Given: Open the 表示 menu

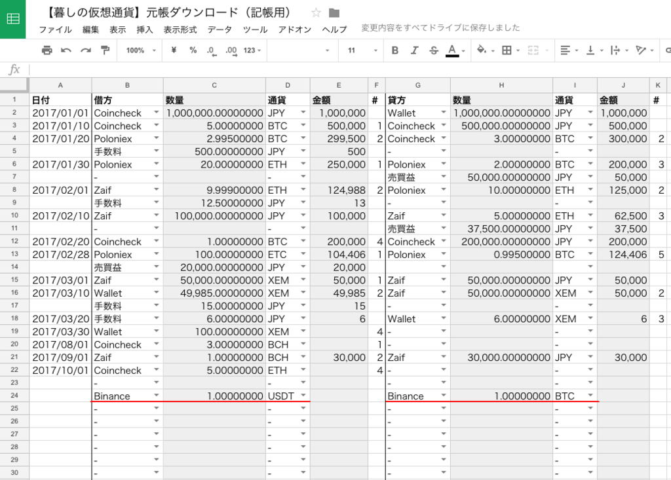Looking at the screenshot, I should point(118,29).
